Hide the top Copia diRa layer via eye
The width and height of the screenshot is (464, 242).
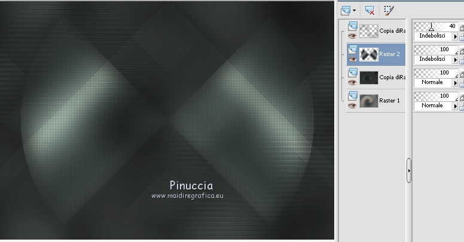[x=352, y=36]
